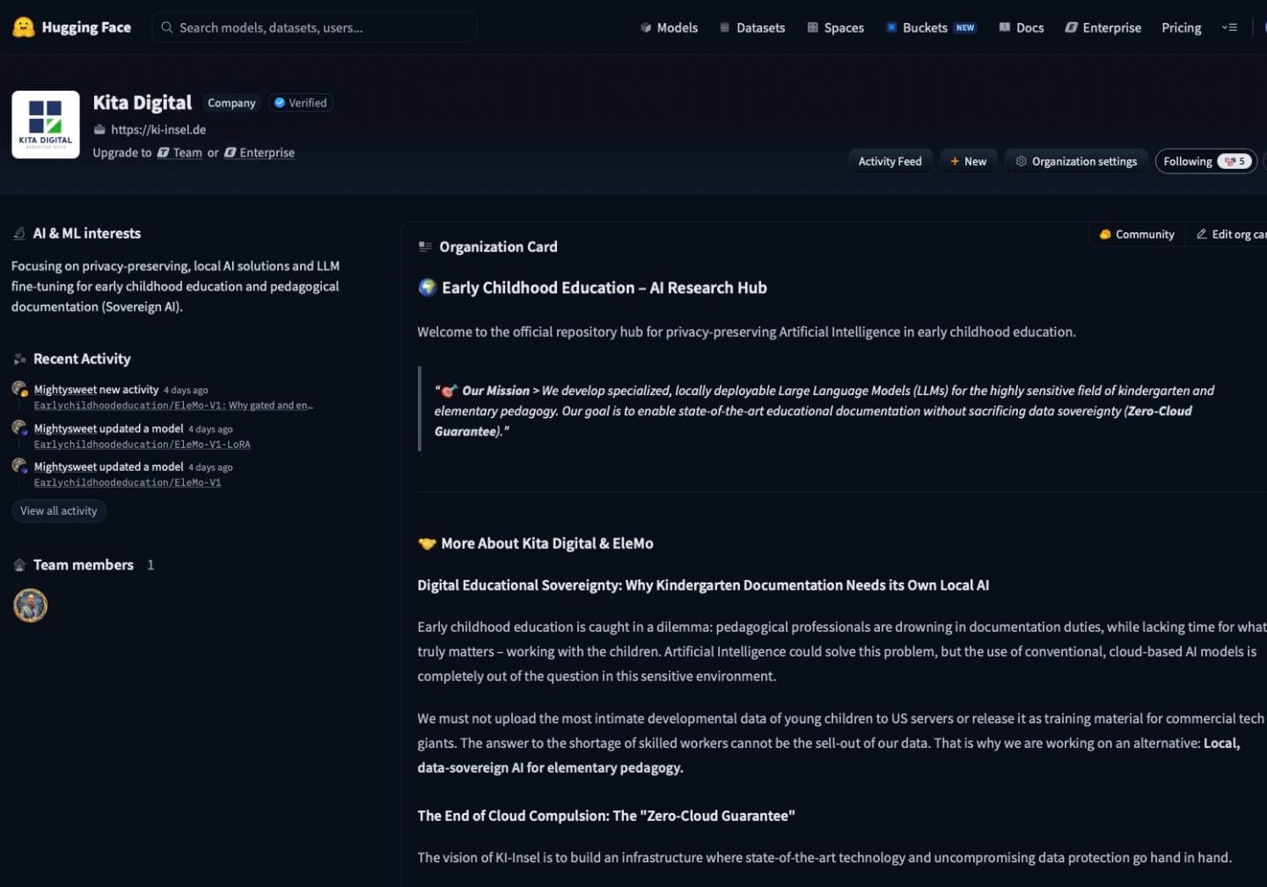Open Buckets in the top navigation
The image size is (1267, 887).
pyautogui.click(x=931, y=27)
